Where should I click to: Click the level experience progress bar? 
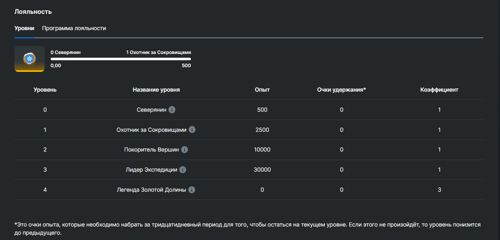pos(121,59)
